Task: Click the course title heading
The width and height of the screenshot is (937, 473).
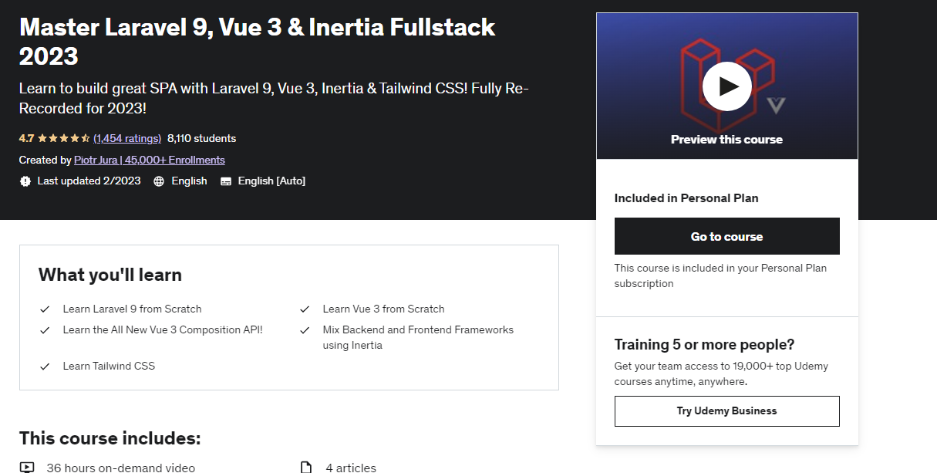Action: [x=258, y=42]
